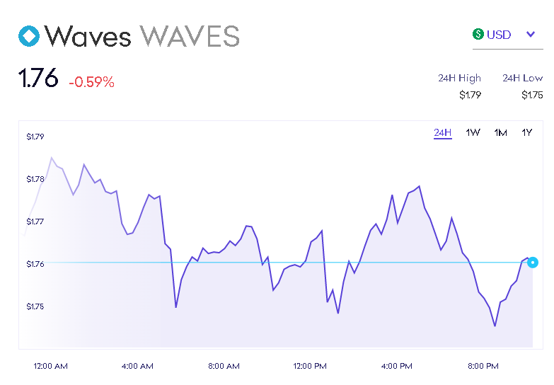Switch chart to 24H range
The image size is (554, 385).
pos(442,132)
